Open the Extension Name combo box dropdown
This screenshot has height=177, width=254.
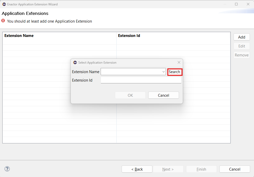[x=163, y=72]
